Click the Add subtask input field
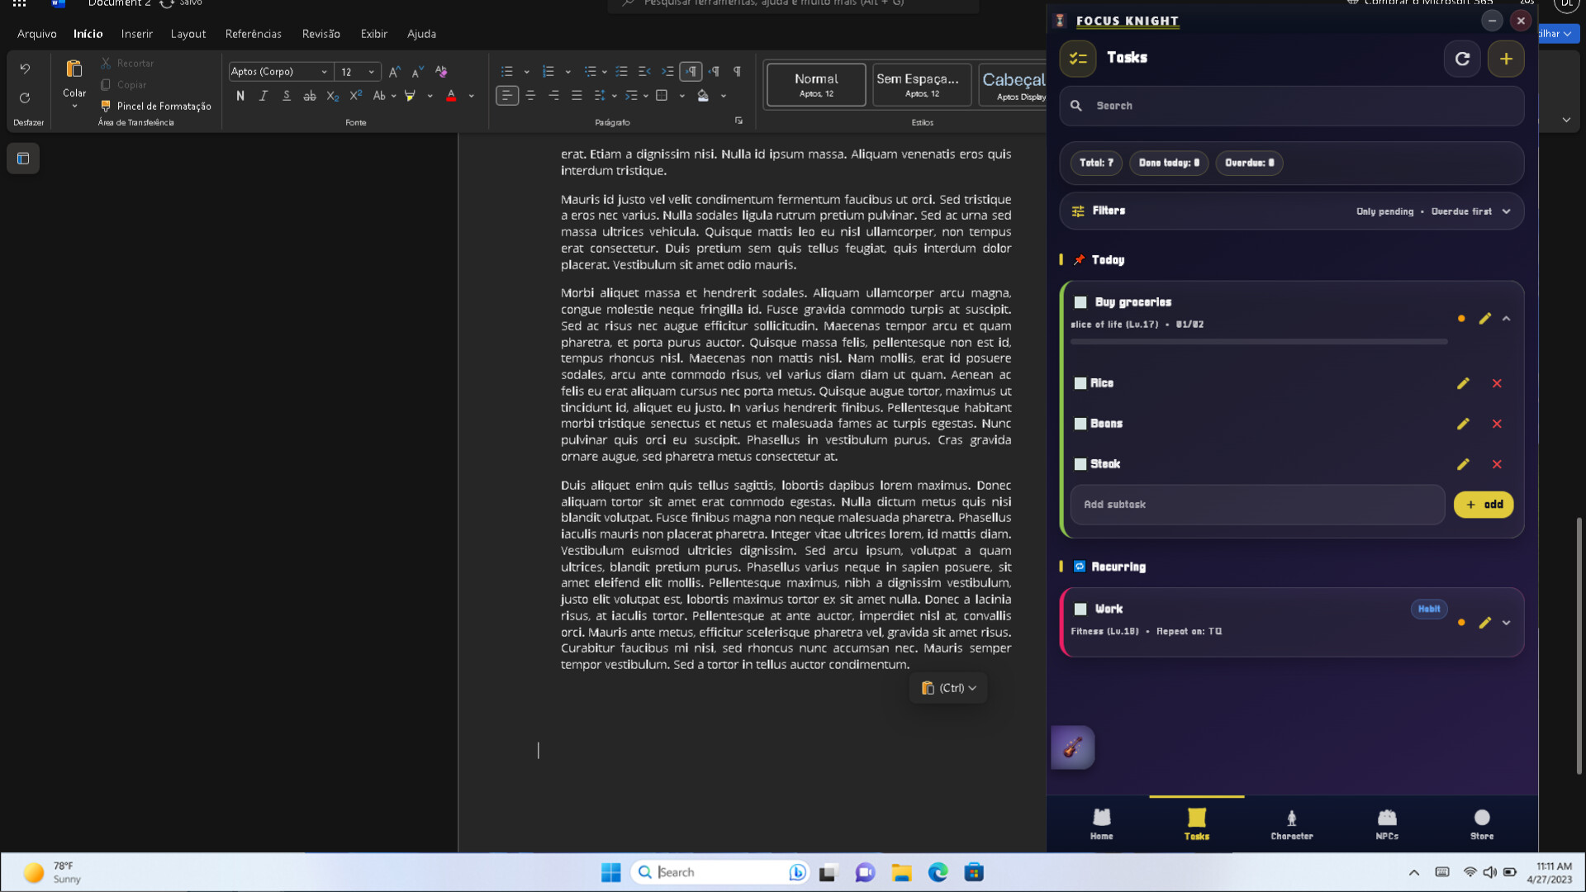The width and height of the screenshot is (1586, 892). (x=1257, y=504)
